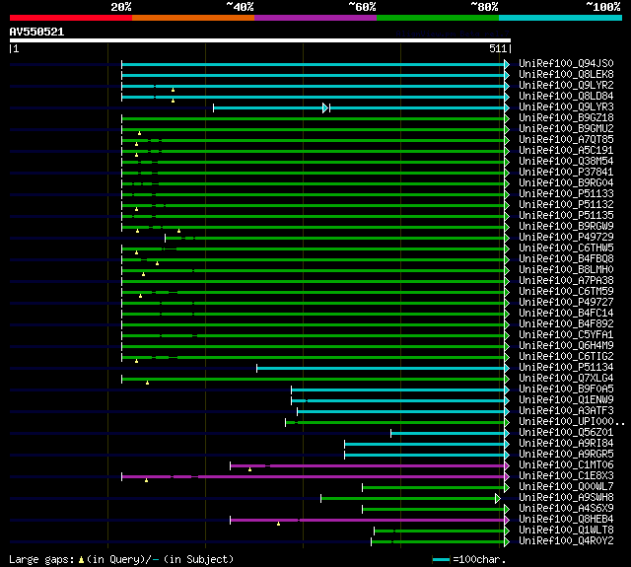Select the UniRef100_A7QT85 label
Screen dimensions: 631x567
pyautogui.click(x=566, y=140)
